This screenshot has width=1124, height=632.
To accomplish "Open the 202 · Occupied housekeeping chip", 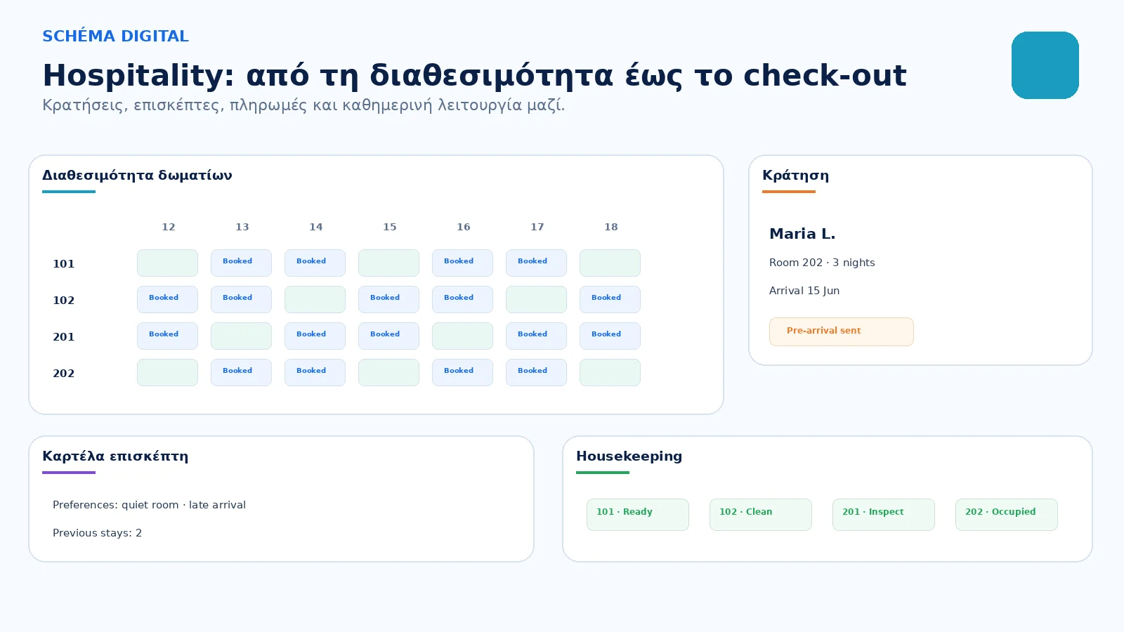I will pyautogui.click(x=1007, y=515).
